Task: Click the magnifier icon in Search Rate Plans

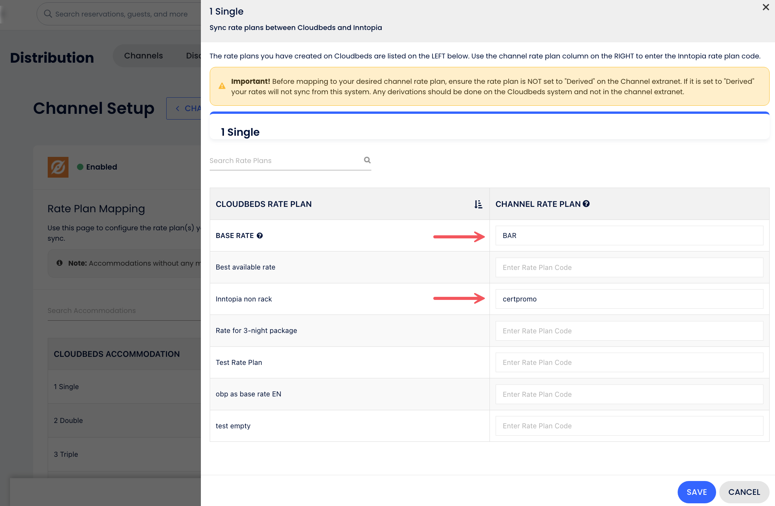Action: coord(367,160)
